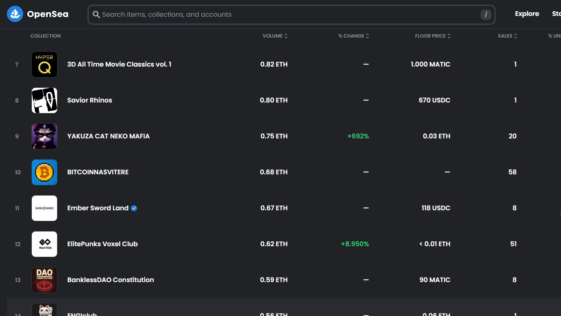
Task: Click the +692% change value
Action: pyautogui.click(x=358, y=136)
